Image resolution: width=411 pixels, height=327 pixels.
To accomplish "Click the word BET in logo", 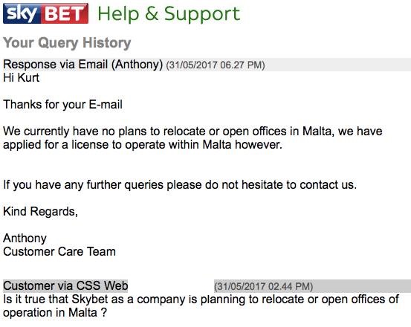I will 65,13.
